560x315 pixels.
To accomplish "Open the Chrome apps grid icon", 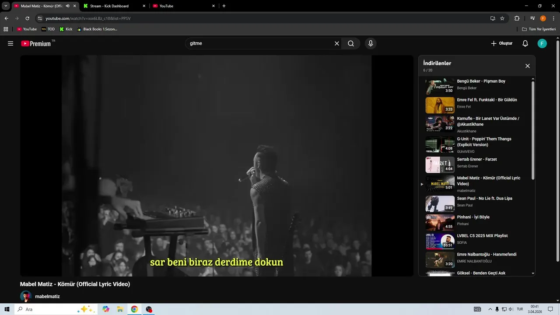I will (x=6, y=29).
